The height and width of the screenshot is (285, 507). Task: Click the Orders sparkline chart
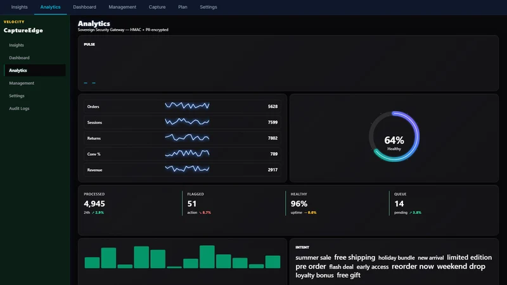187,105
